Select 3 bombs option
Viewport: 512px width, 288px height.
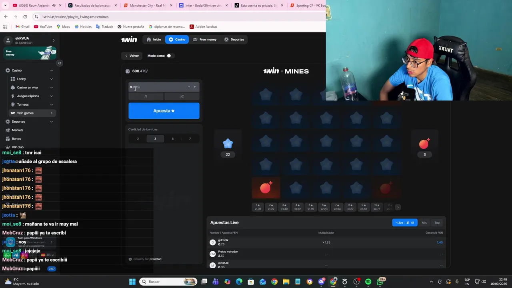coord(155,139)
